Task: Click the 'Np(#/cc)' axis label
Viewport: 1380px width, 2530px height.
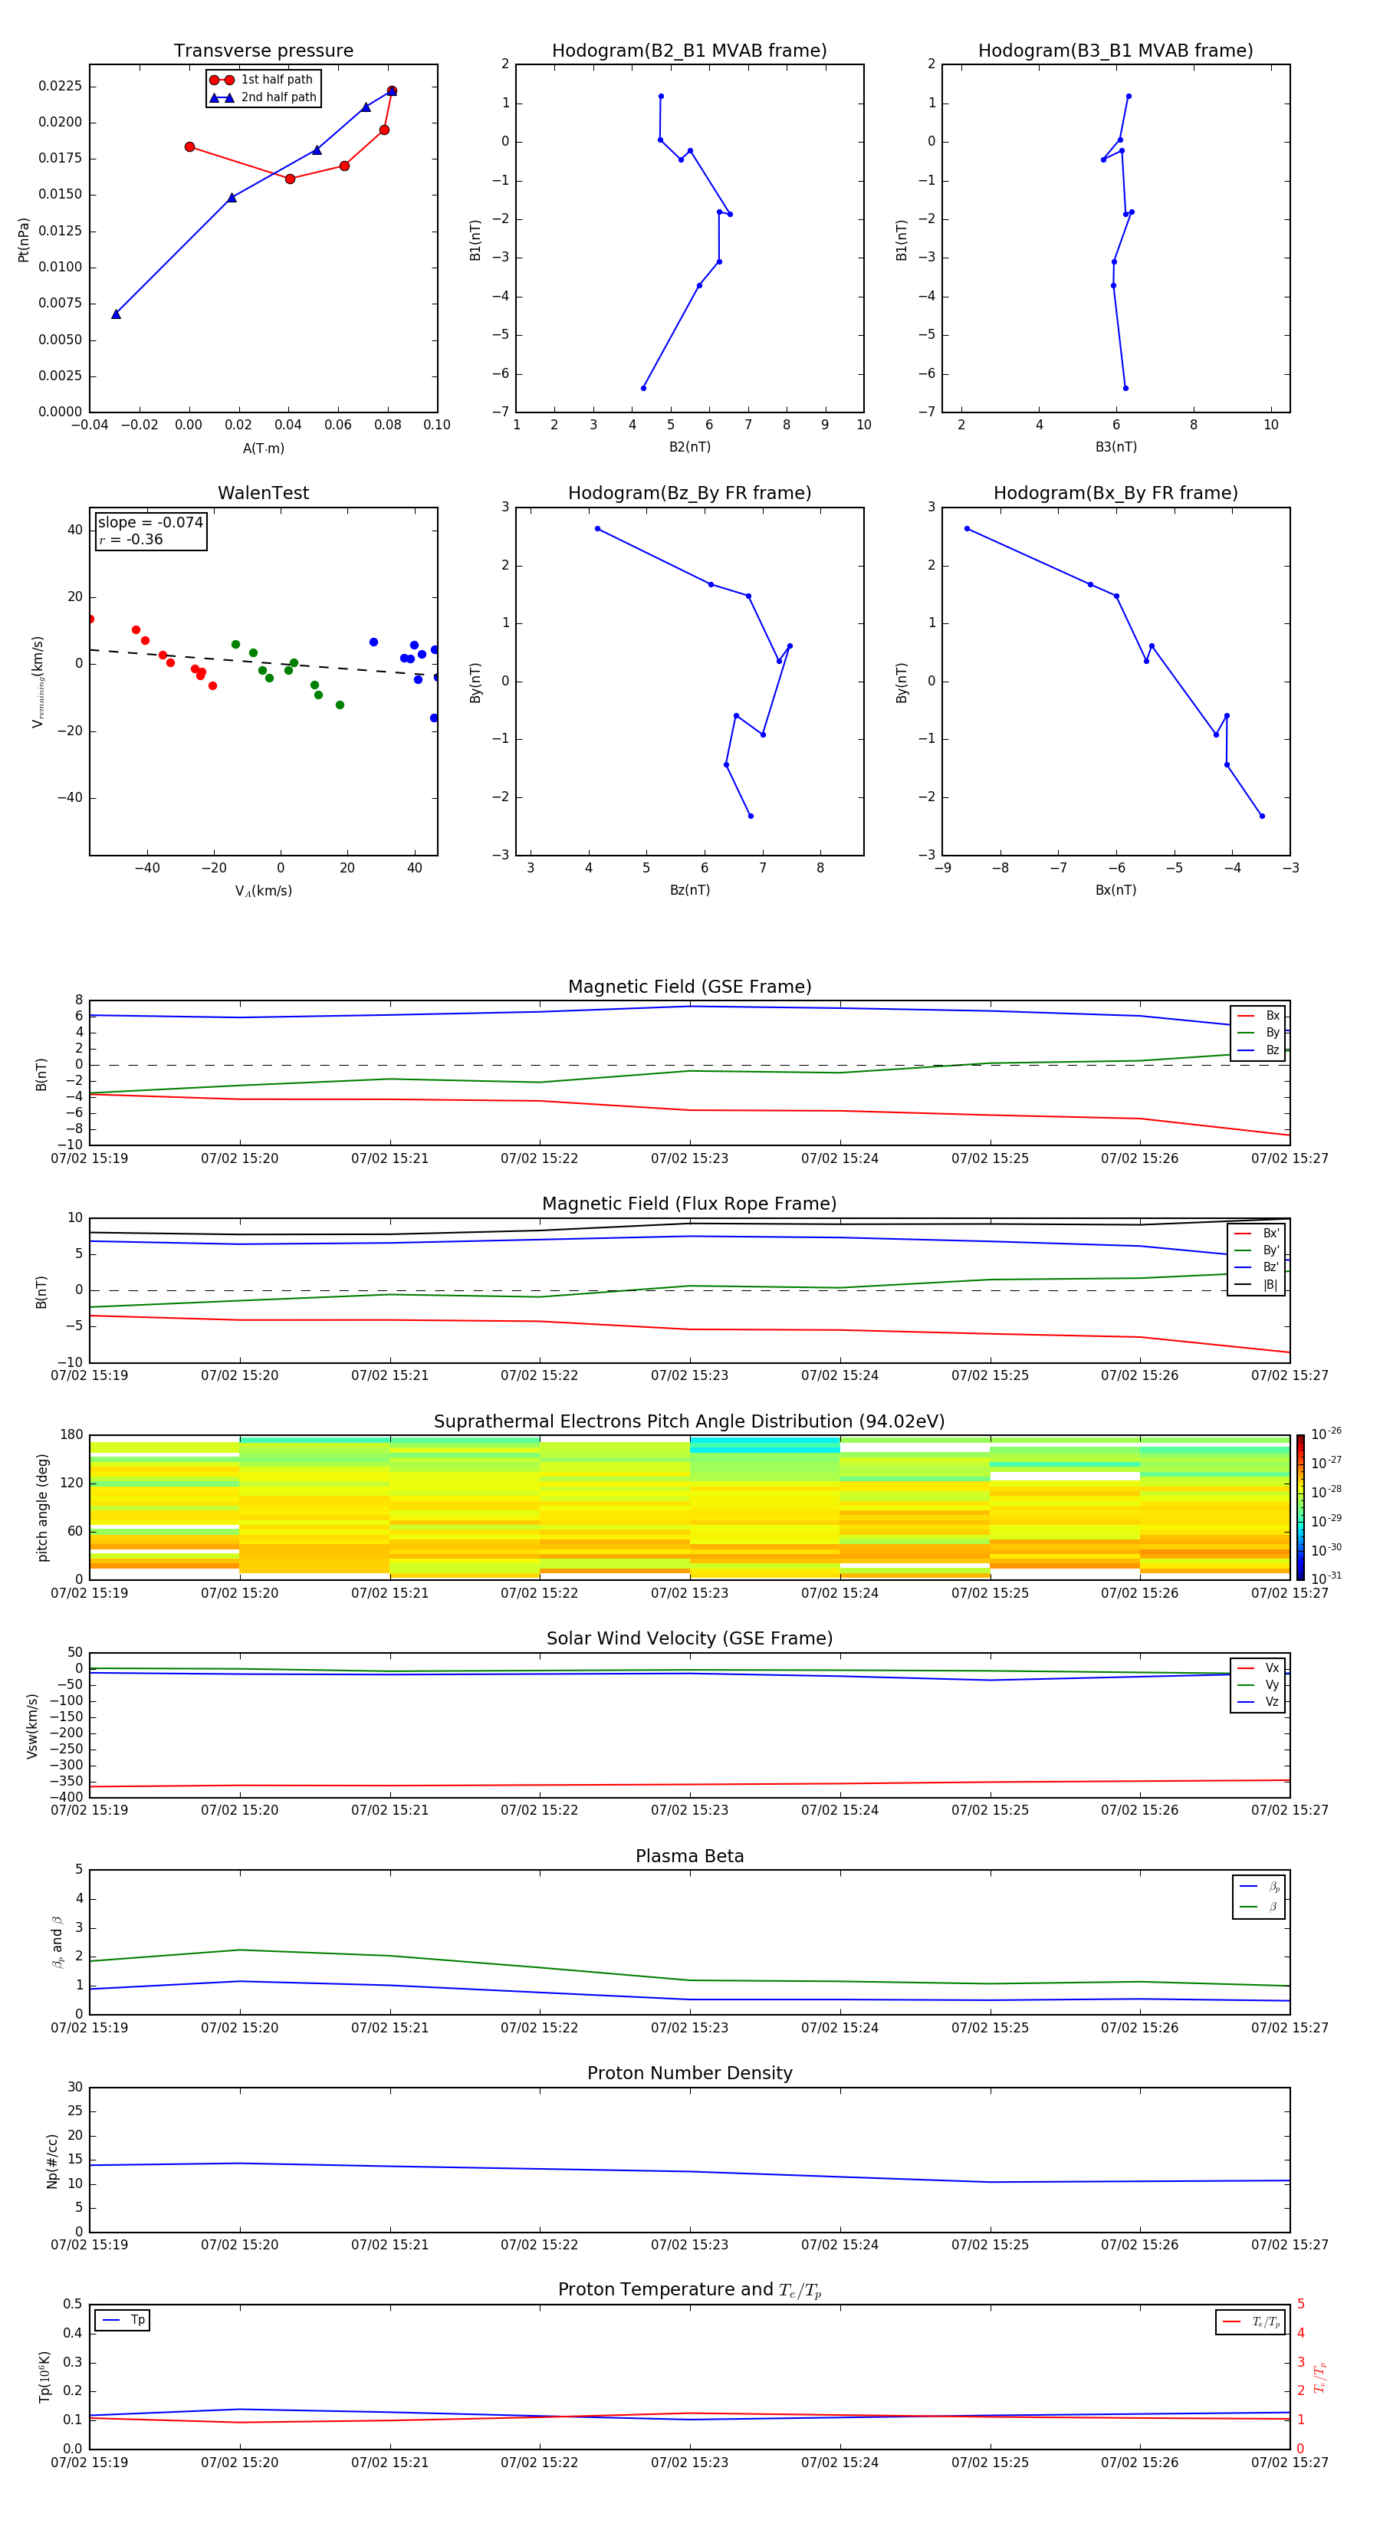Action: (52, 2160)
